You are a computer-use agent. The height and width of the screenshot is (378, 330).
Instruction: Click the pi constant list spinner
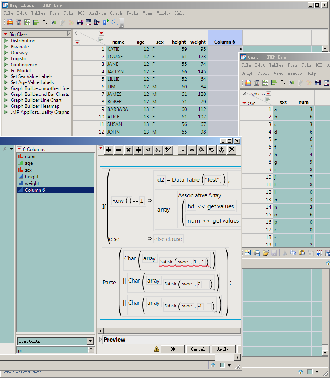point(91,350)
